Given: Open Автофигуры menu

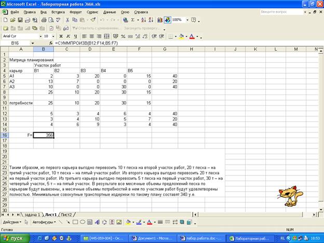Looking at the screenshot, I should point(44,222).
